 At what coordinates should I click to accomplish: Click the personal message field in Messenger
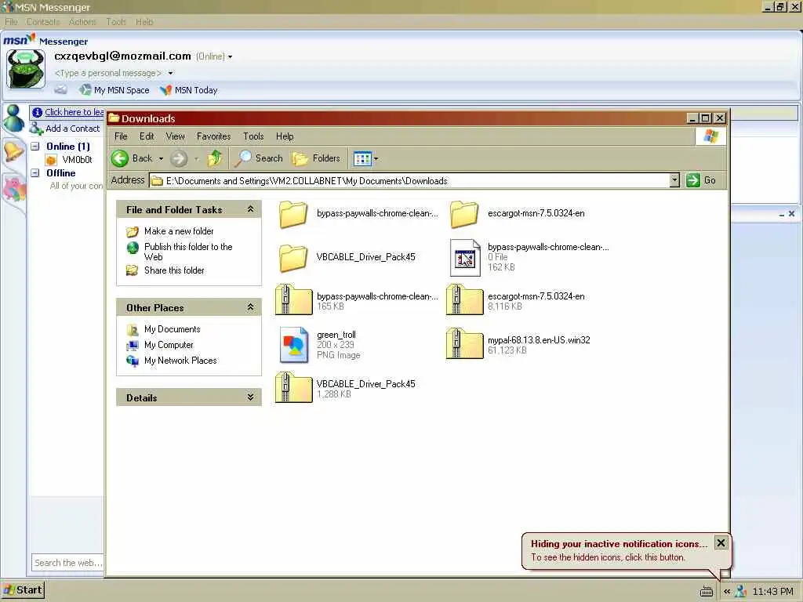click(108, 73)
